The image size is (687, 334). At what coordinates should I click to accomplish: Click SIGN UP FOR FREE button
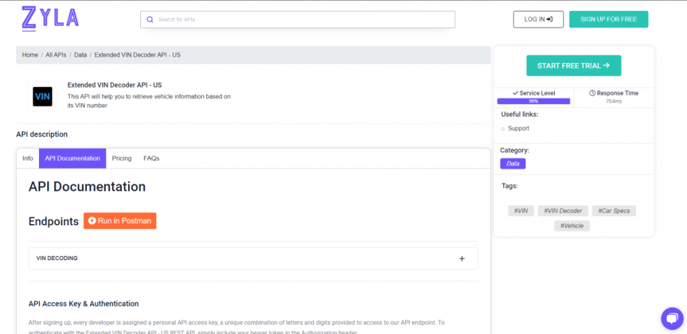[609, 19]
